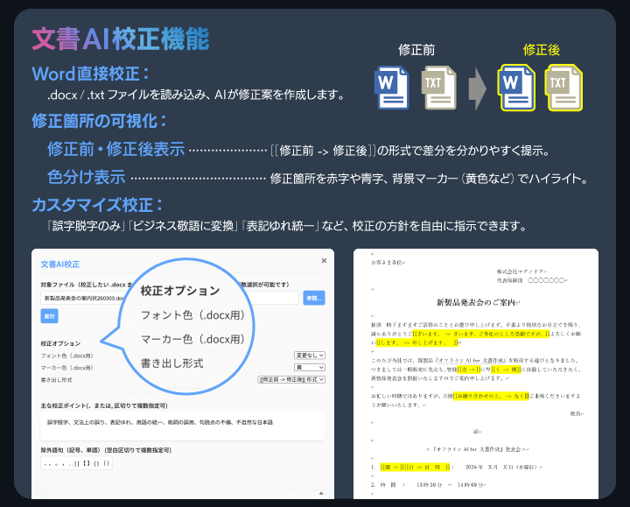Click the 校正オプション callout bubble heading
630x507 pixels.
(x=179, y=290)
